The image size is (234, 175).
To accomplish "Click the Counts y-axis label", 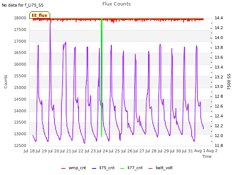I will coord(5,82).
